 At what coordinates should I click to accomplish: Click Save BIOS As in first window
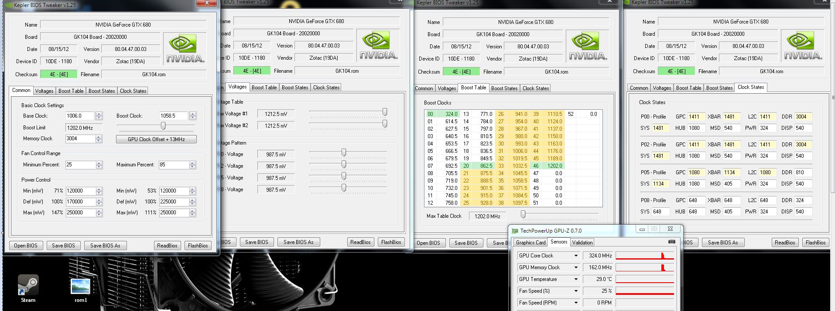tap(105, 246)
